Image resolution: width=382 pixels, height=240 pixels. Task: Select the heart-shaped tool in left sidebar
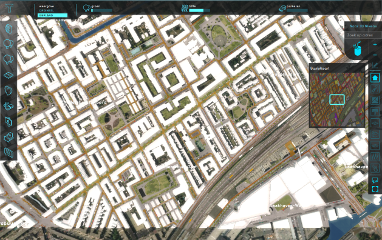pyautogui.click(x=9, y=90)
